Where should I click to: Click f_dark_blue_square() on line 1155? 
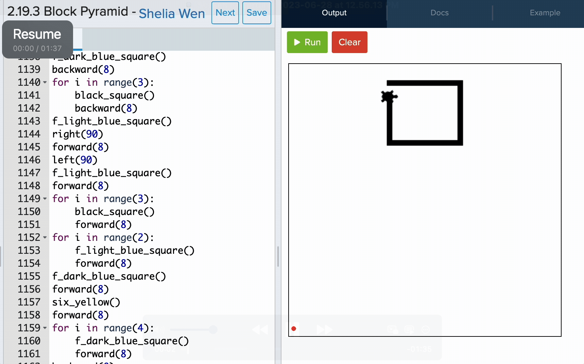(109, 276)
